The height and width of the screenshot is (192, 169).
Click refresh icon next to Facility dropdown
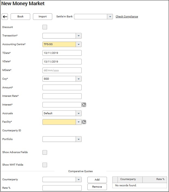coord(84,122)
